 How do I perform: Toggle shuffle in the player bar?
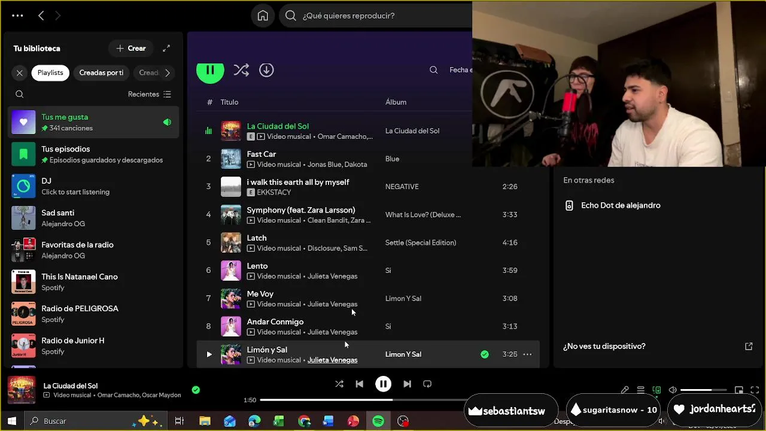click(339, 384)
